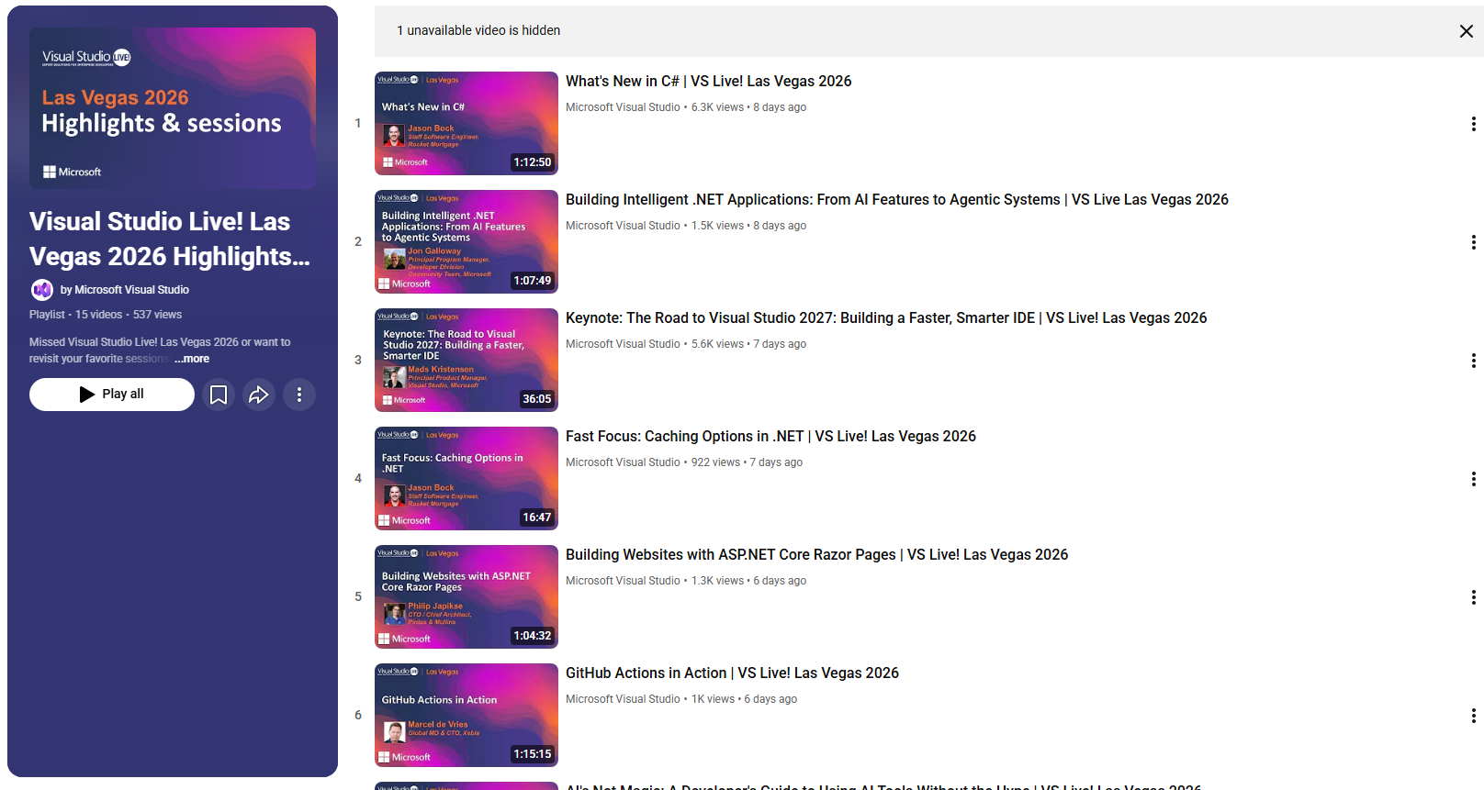Play all videos in the playlist
Viewport: 1484px width, 790px height.
pos(112,395)
